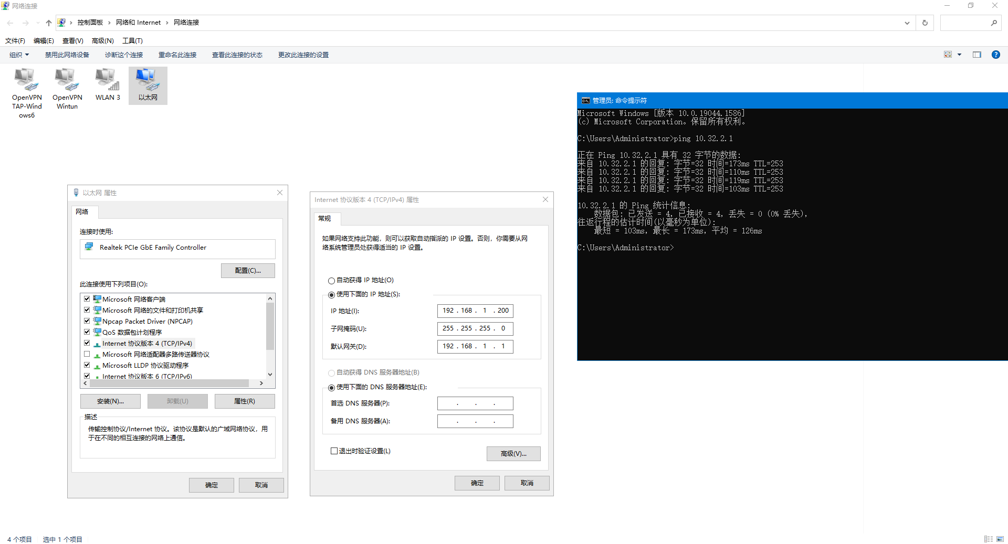Open the address bar history dropdown arrow
The height and width of the screenshot is (544, 1008).
click(x=907, y=23)
